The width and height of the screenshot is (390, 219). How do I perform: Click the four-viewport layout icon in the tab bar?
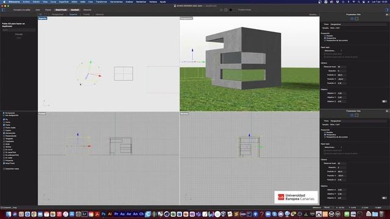(41, 15)
